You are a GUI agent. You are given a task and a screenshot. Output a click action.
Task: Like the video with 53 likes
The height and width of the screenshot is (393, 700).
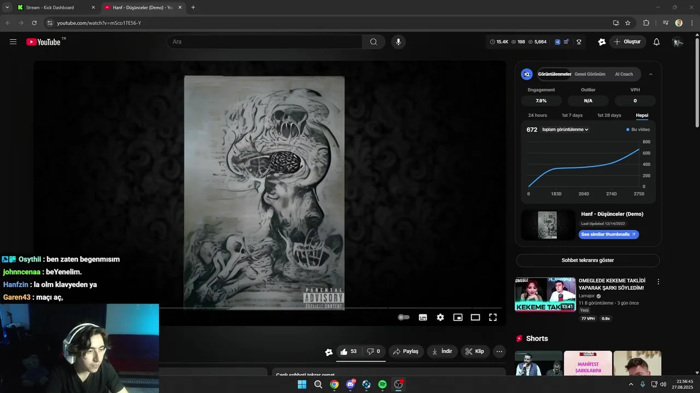coord(348,352)
